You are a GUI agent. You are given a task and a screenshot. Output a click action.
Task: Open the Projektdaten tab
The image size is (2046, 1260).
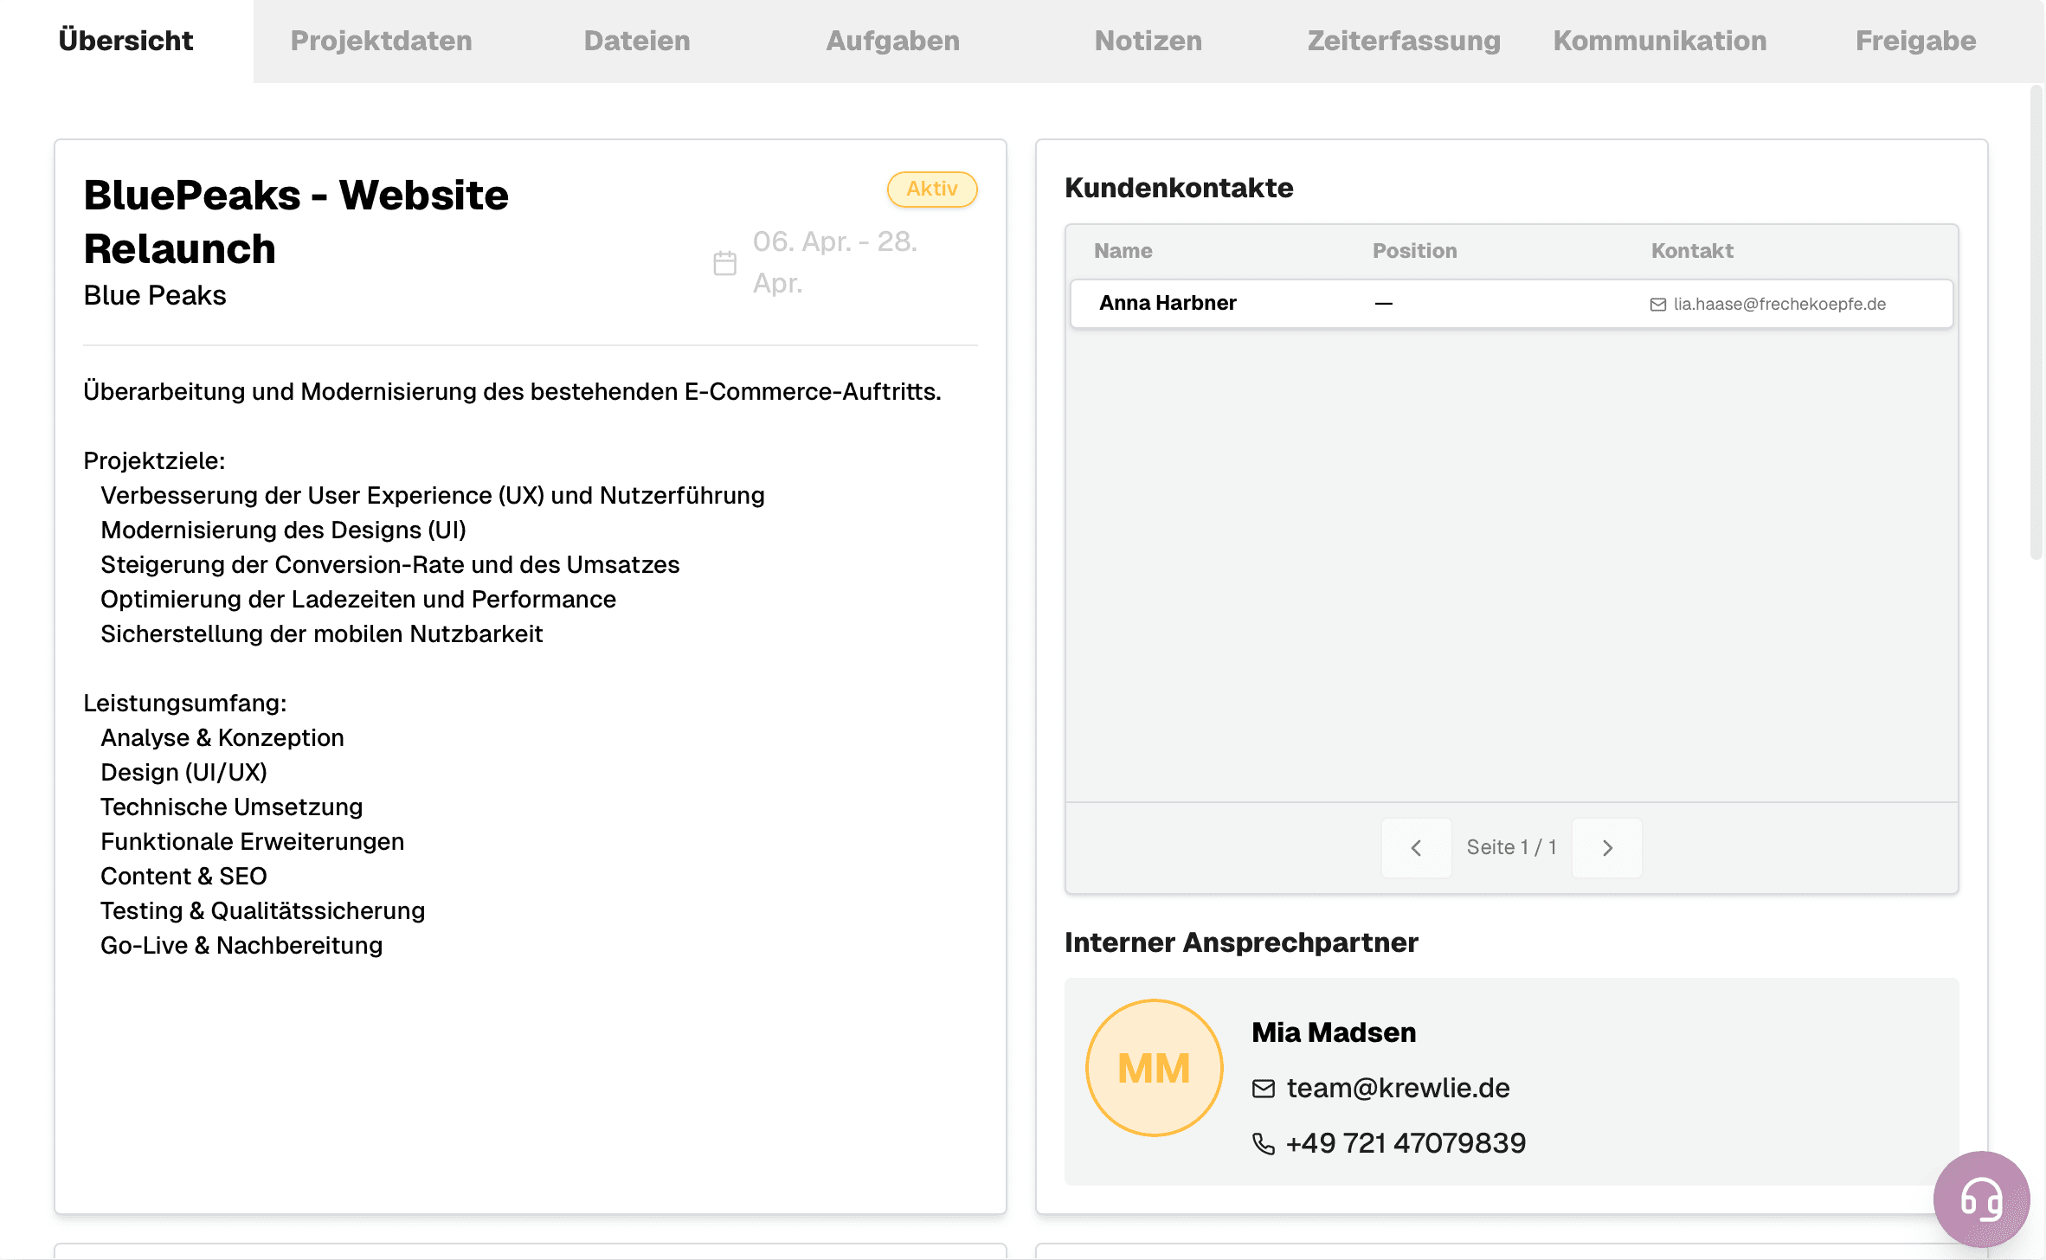pos(381,41)
